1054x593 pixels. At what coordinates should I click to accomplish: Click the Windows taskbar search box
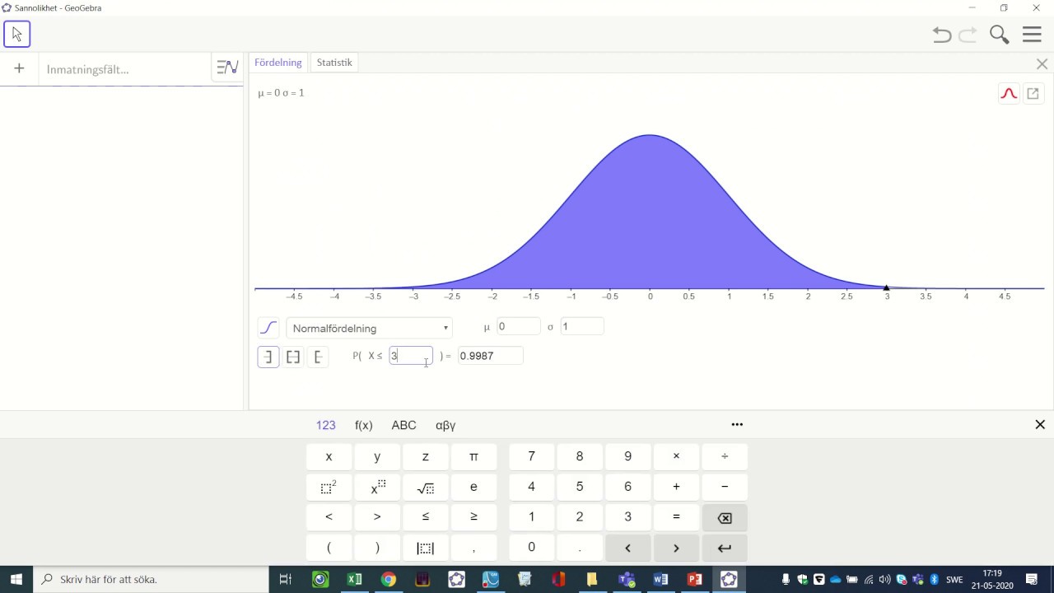point(151,579)
